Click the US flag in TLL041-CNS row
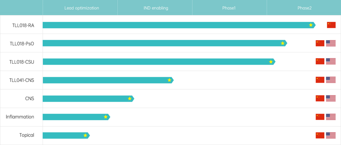 click(x=331, y=80)
